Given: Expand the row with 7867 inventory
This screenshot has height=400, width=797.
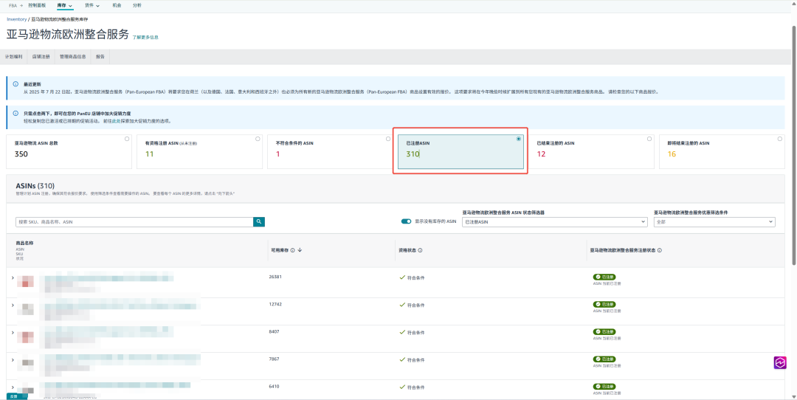Looking at the screenshot, I should [13, 360].
